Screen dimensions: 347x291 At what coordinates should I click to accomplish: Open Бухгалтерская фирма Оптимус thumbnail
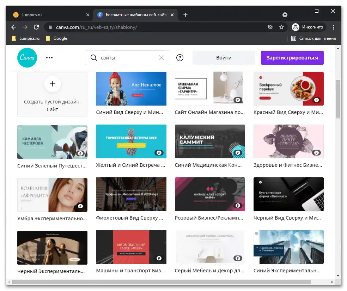tap(288, 194)
